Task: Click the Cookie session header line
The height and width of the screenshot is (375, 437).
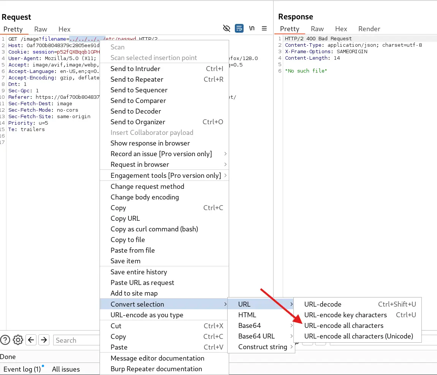Action: pos(54,52)
